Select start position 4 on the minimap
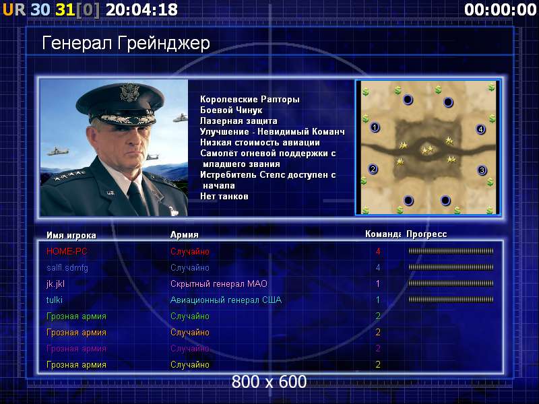 point(480,129)
